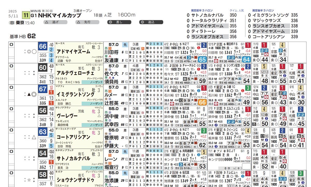311x187 pixels.
Task: Tick the checkbox beside ショウナンザナドゥ's row
Action: (x=11, y=173)
